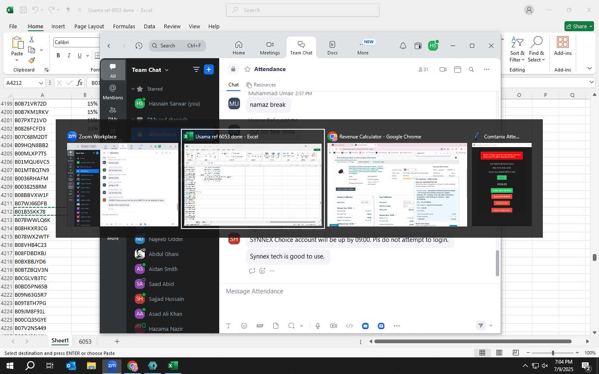Select the All chats sidebar icon
The image size is (599, 374).
pos(113,70)
